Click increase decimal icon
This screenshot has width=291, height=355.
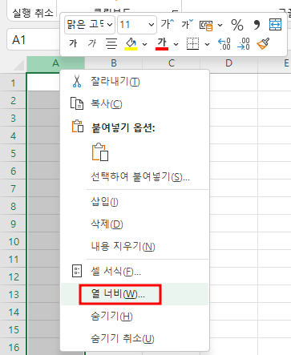(x=224, y=44)
